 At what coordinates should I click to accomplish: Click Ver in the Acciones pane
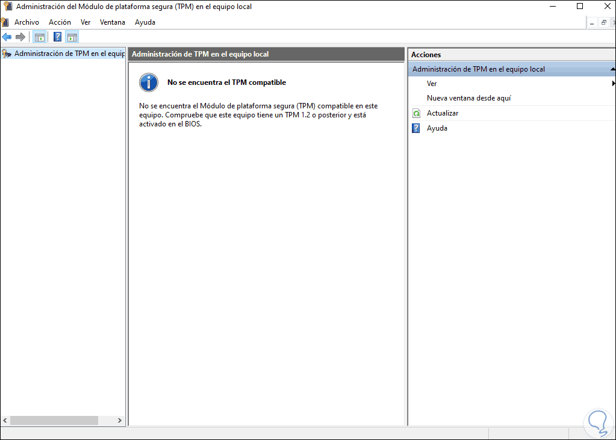click(432, 84)
